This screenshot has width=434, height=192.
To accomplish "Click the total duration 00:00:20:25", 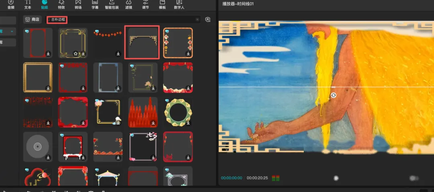I will 257,178.
